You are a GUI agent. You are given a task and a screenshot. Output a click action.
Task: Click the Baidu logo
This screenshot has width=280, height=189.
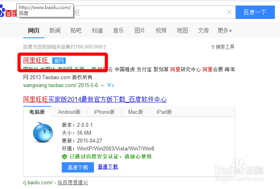coord(8,11)
